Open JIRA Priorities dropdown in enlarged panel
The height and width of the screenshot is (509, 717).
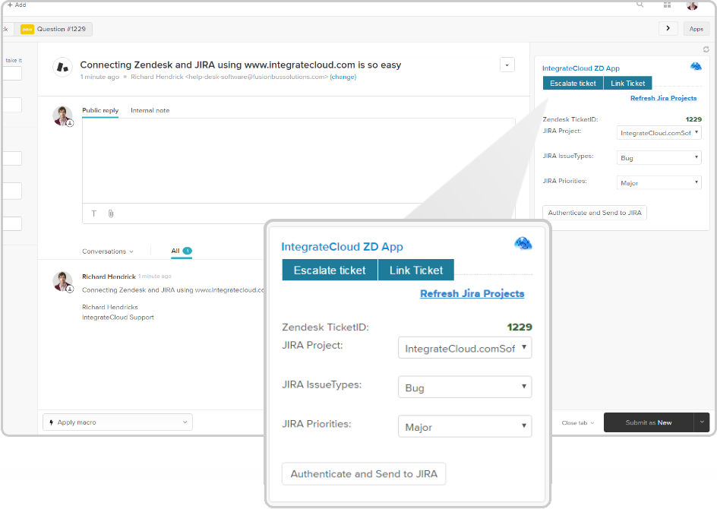click(464, 427)
